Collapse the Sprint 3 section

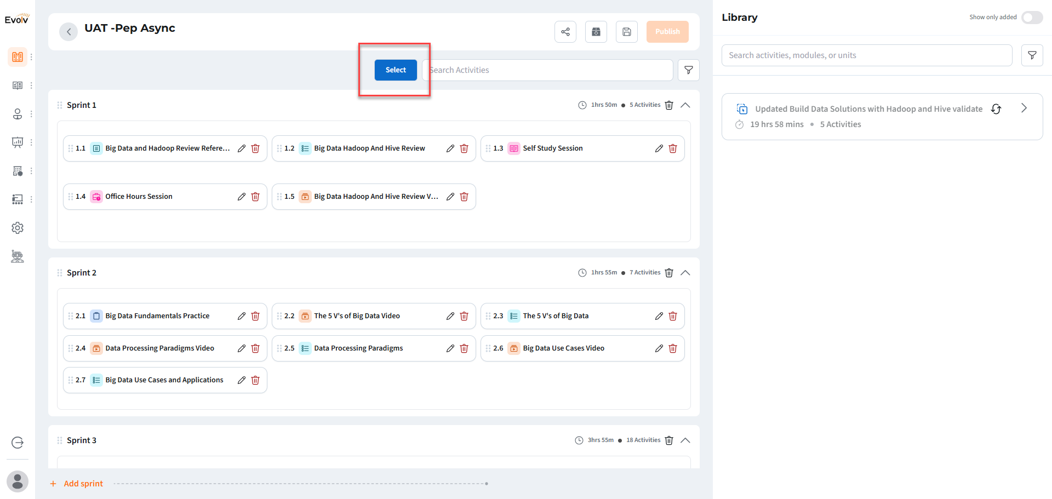(x=685, y=440)
